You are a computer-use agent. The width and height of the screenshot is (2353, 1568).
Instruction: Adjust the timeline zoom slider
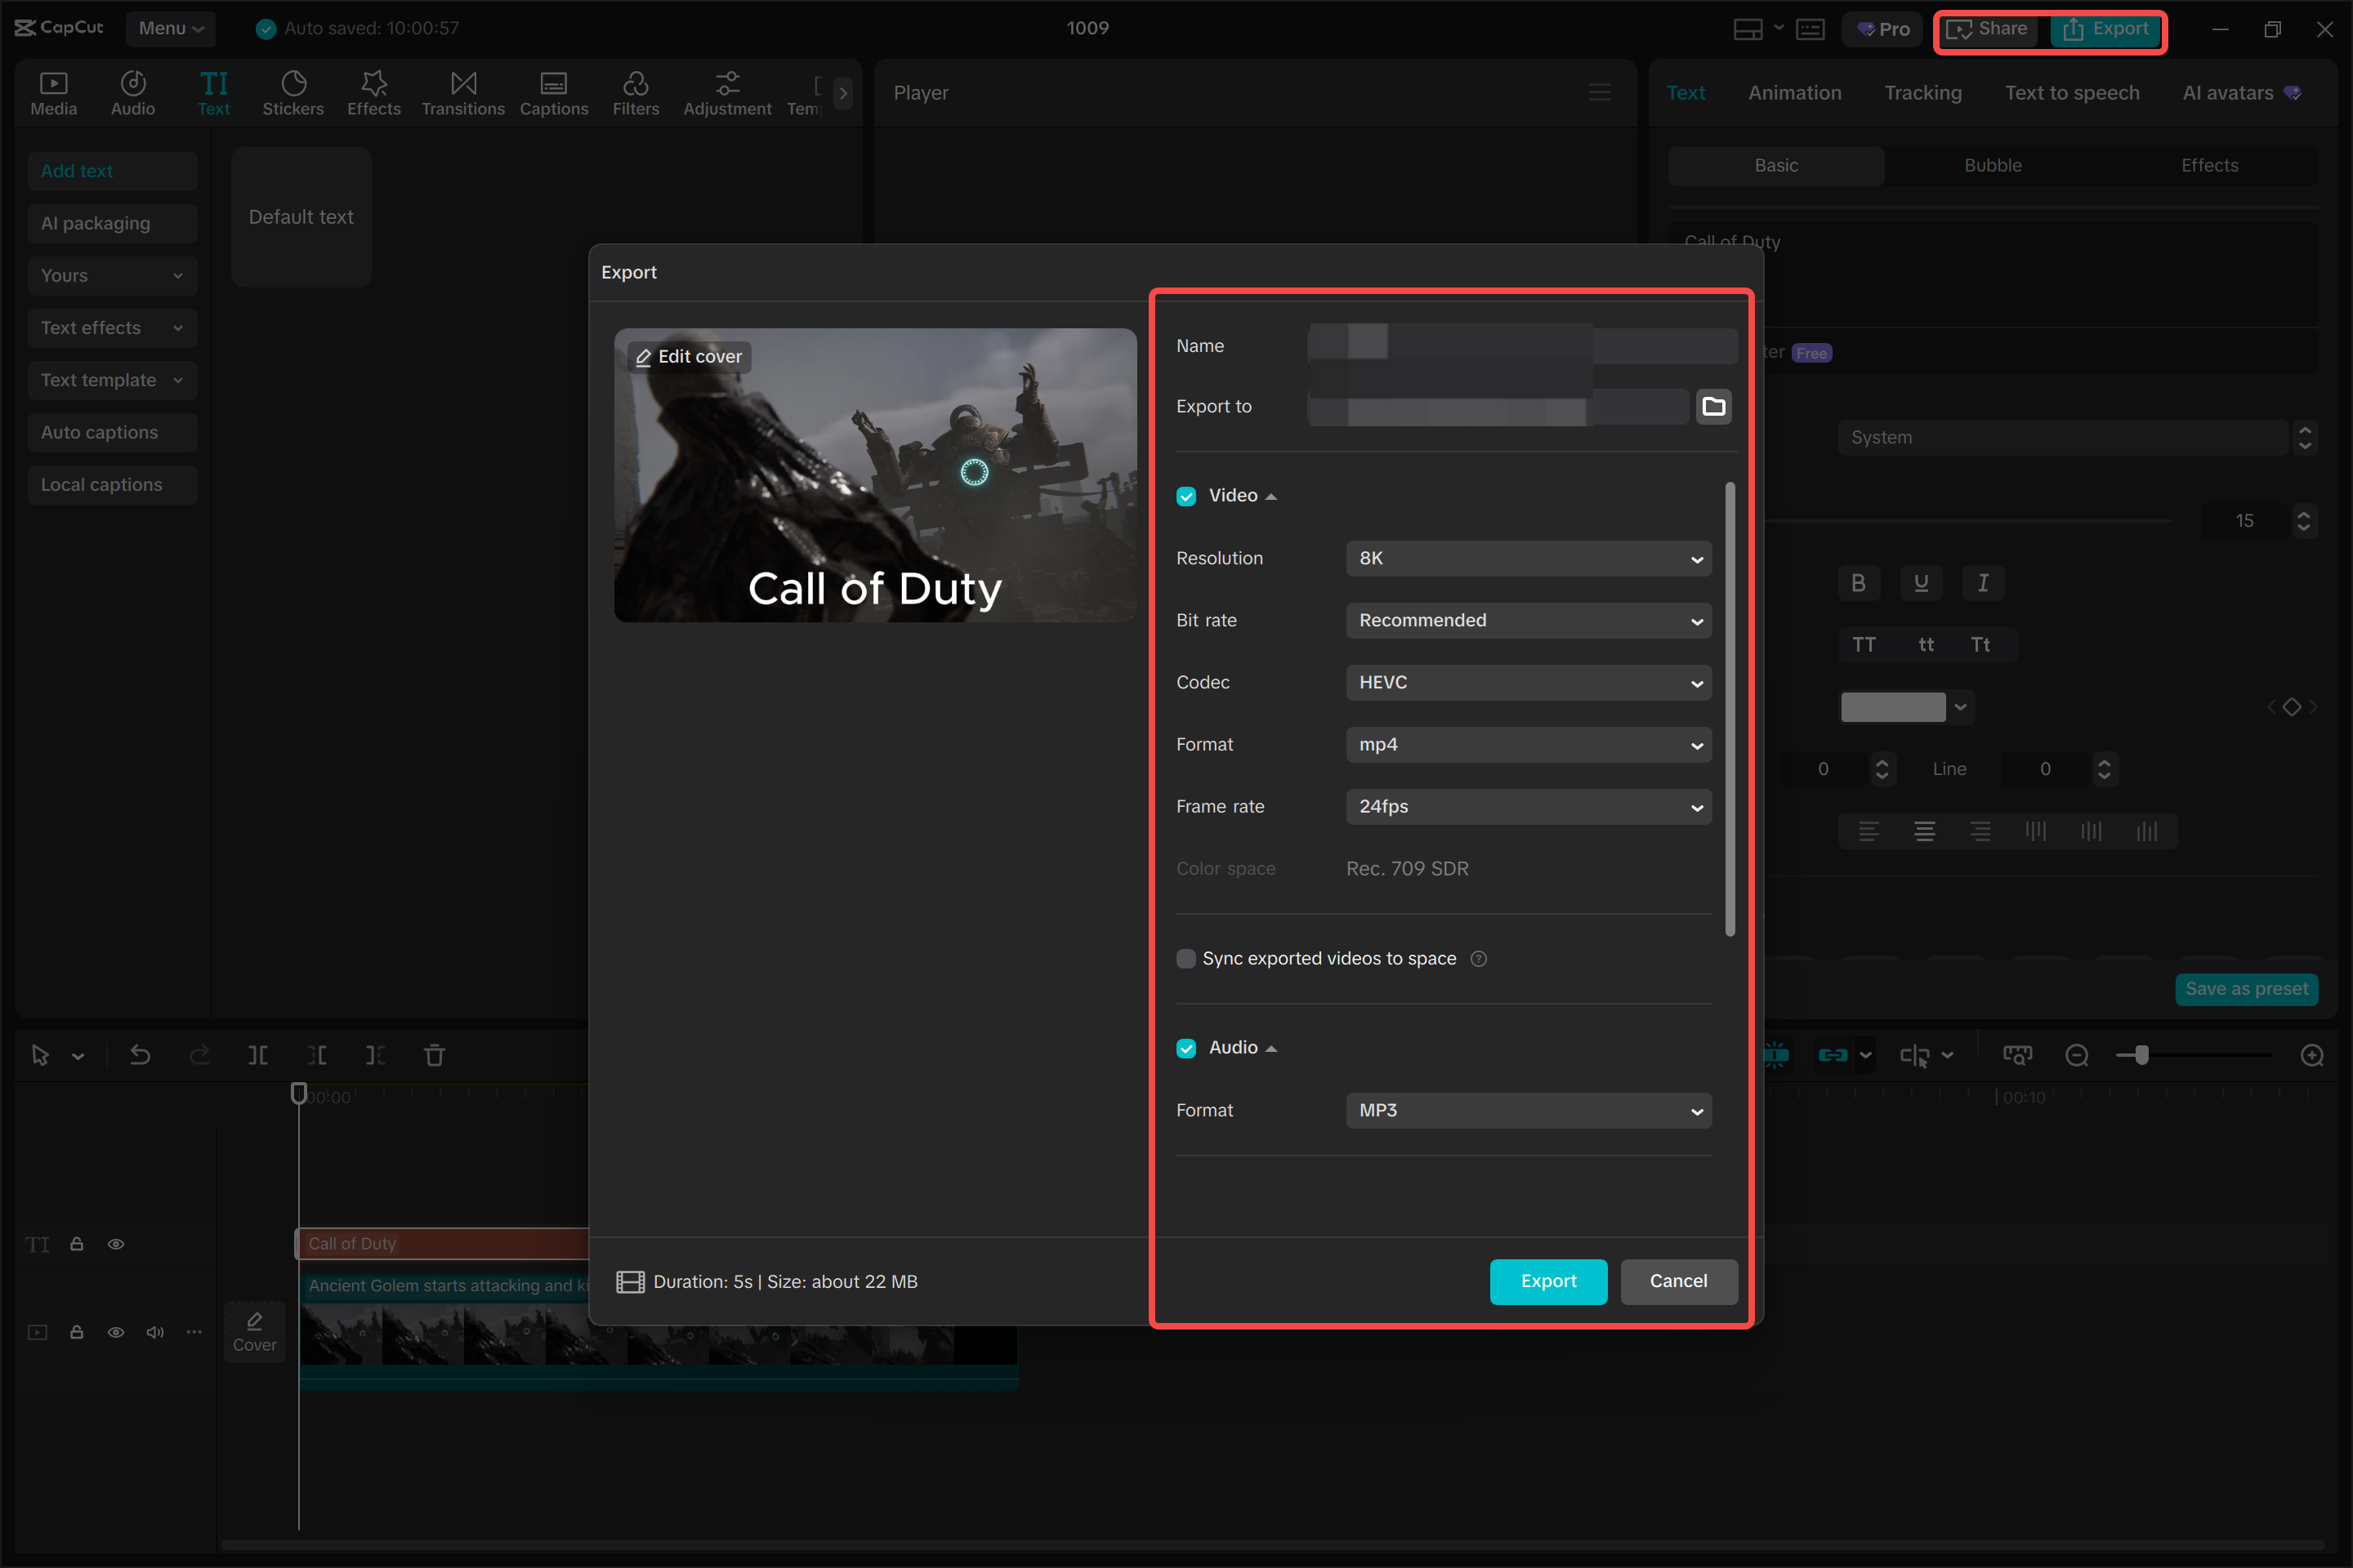tap(2141, 1055)
